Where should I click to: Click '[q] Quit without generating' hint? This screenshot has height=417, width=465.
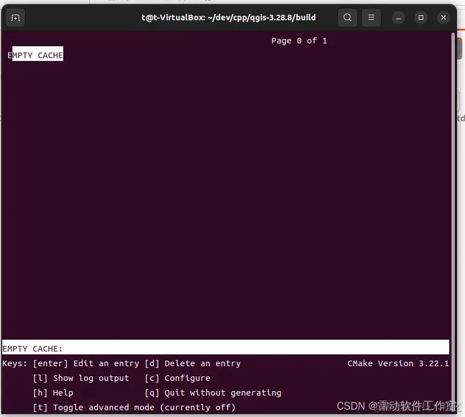point(213,393)
